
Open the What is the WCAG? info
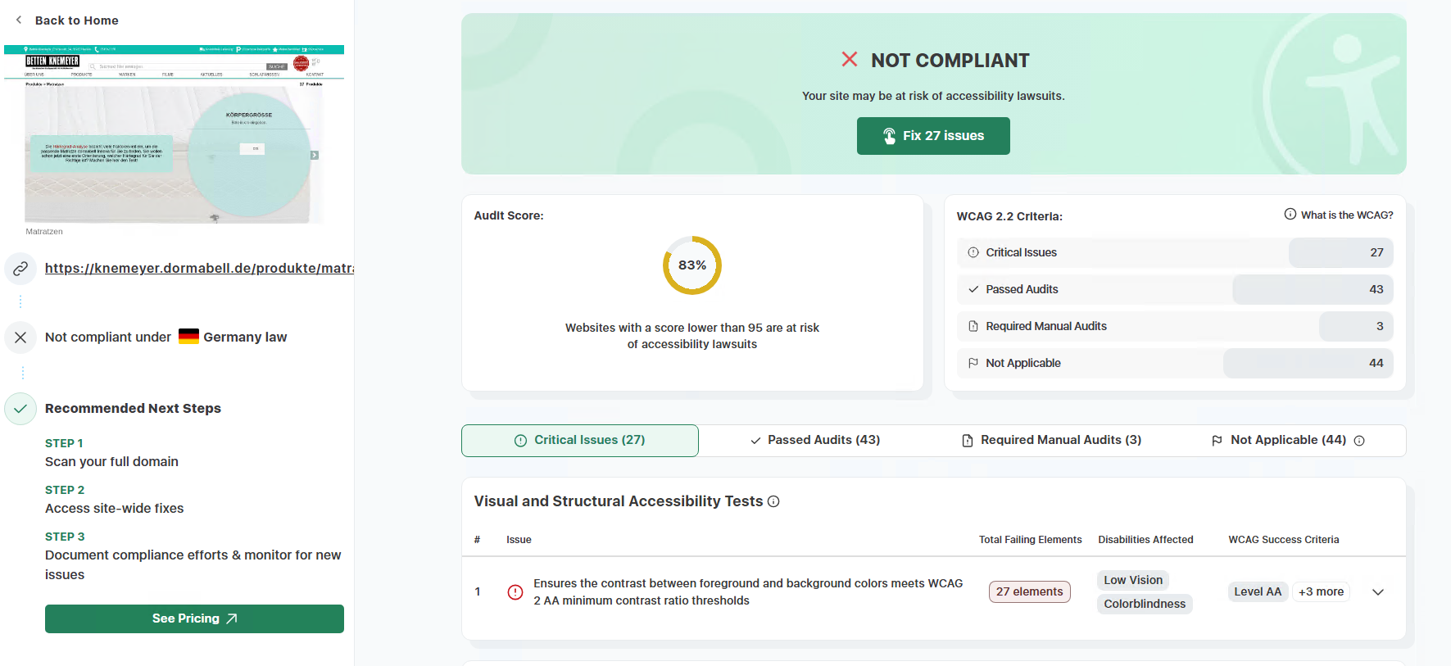pos(1339,215)
